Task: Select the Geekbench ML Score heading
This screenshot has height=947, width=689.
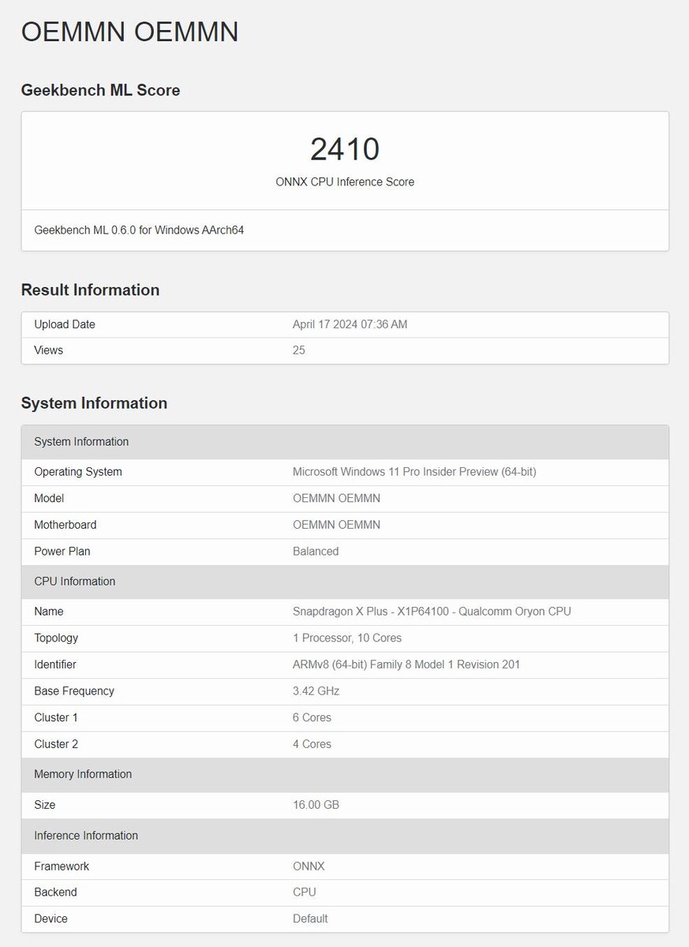Action: [100, 90]
